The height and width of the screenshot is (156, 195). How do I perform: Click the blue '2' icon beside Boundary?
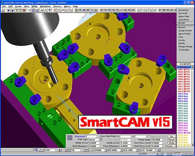point(70,138)
